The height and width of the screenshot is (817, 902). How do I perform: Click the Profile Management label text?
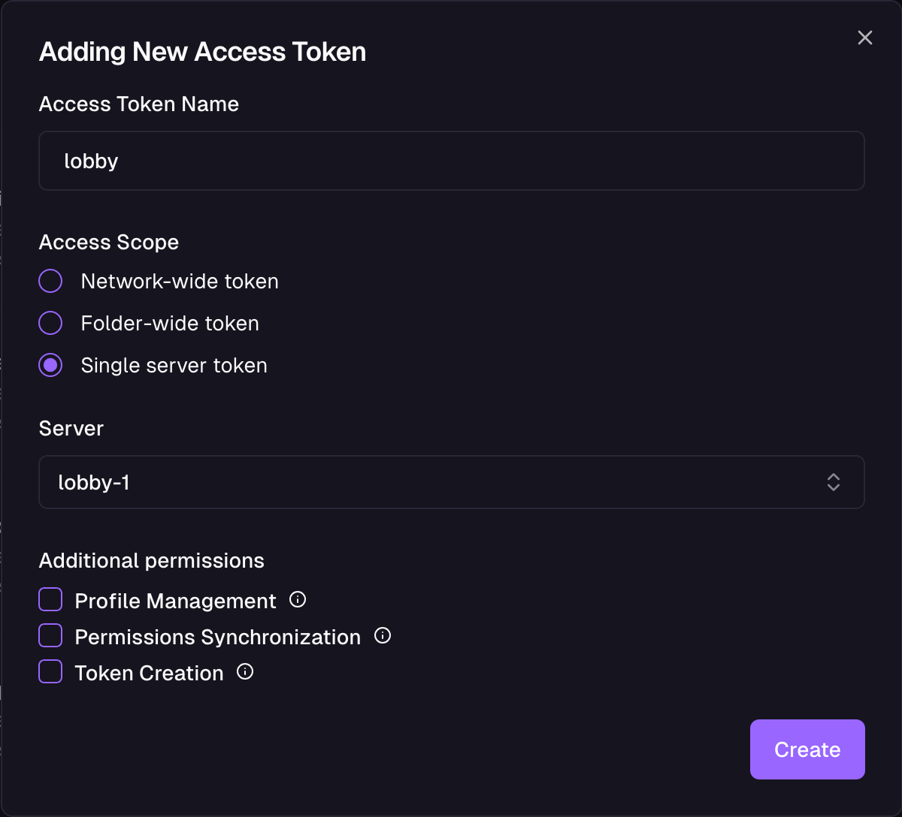174,600
